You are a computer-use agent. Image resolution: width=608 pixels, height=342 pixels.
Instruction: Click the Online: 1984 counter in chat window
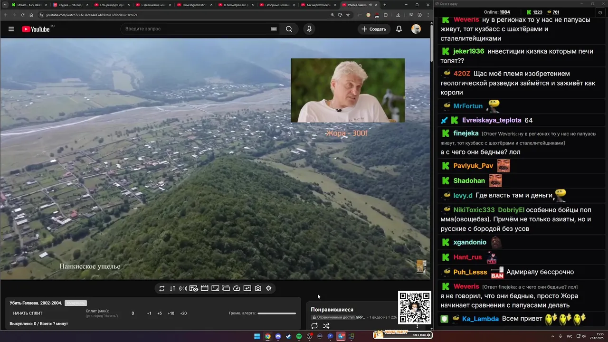point(497,12)
